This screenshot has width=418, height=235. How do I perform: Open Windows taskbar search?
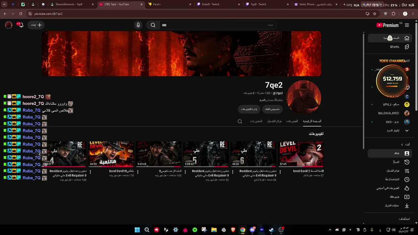pos(147,230)
